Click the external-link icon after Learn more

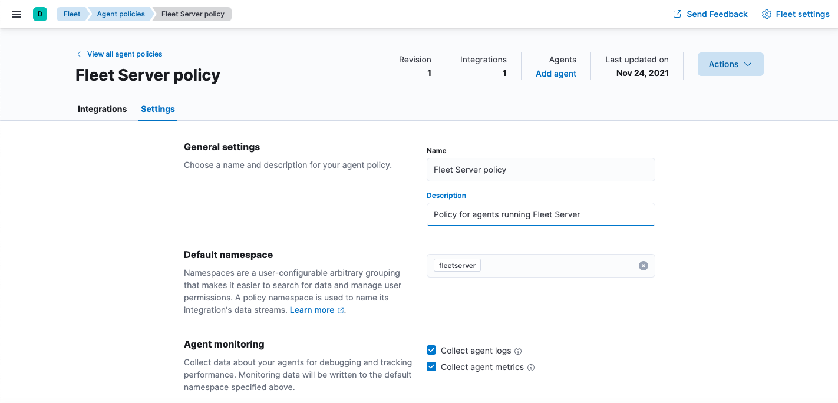(x=341, y=310)
